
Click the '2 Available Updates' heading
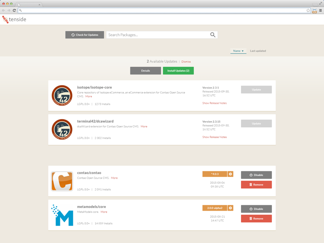[162, 62]
